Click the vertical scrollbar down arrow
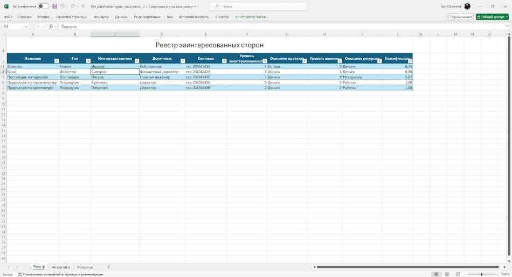512x277 pixels. point(509,261)
